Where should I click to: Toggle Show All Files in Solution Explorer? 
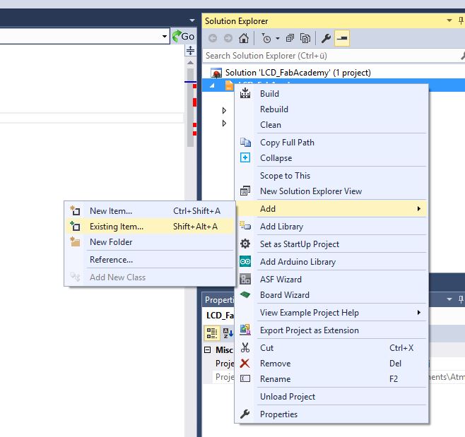coord(305,38)
